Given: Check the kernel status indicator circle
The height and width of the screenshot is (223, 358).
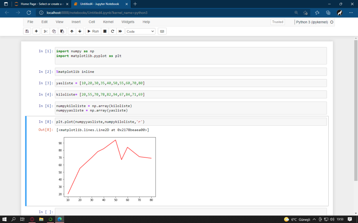Looking at the screenshot, I should pyautogui.click(x=332, y=22).
